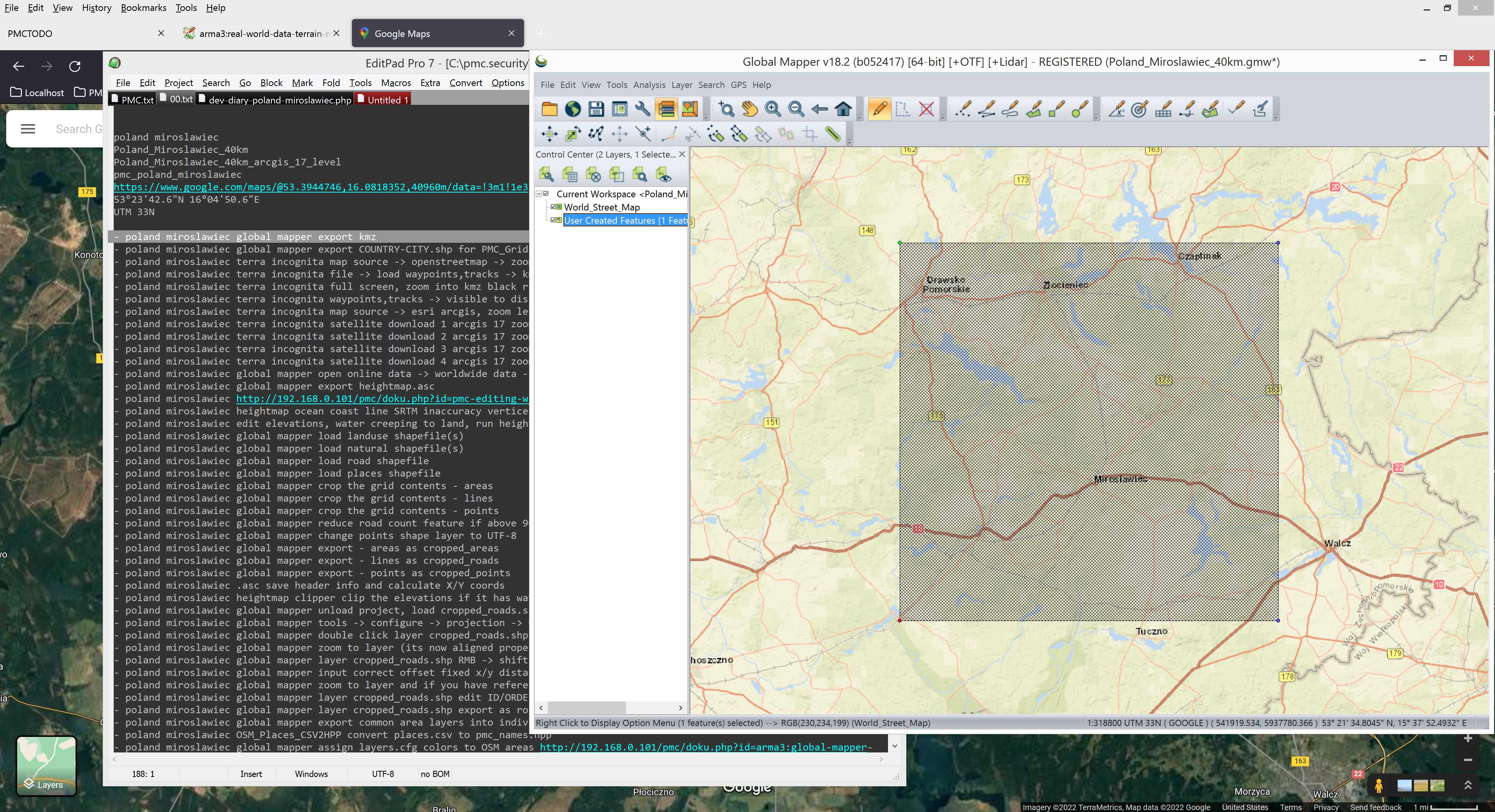This screenshot has height=812, width=1495.
Task: Select the User Created Features layer row
Action: (626, 220)
